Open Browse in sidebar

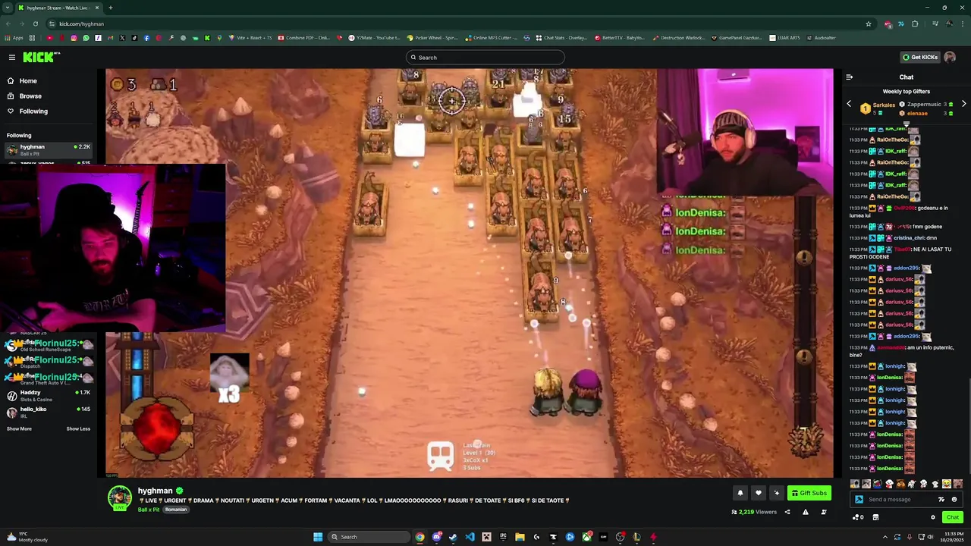[30, 96]
